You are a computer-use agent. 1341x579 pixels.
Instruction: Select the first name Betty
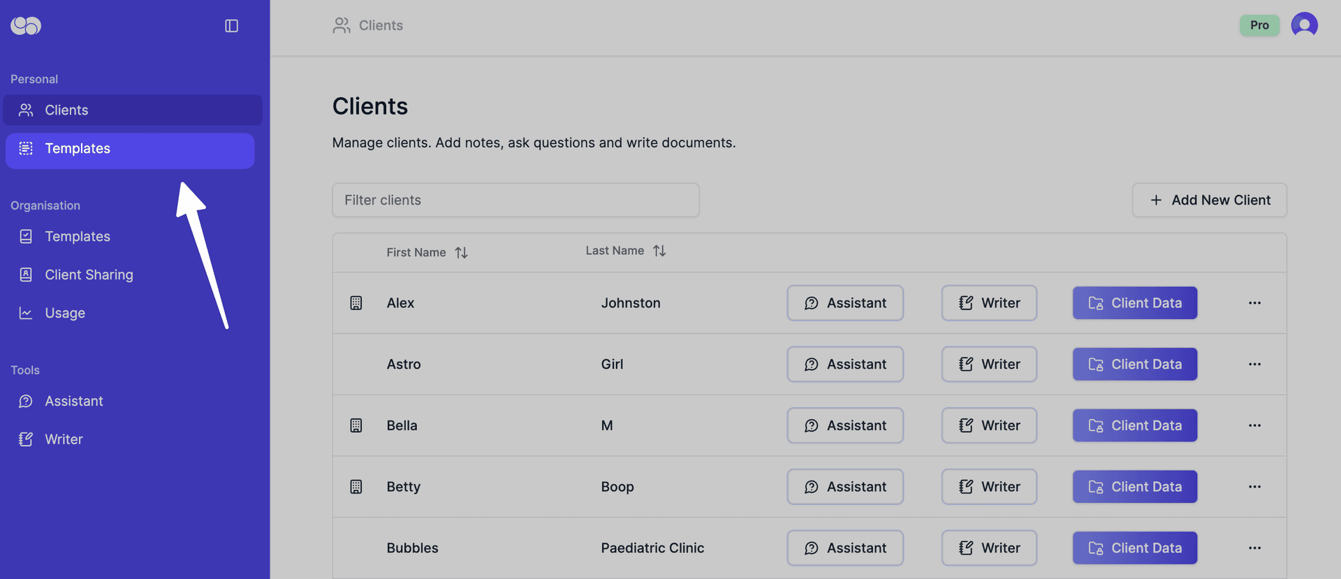tap(403, 488)
